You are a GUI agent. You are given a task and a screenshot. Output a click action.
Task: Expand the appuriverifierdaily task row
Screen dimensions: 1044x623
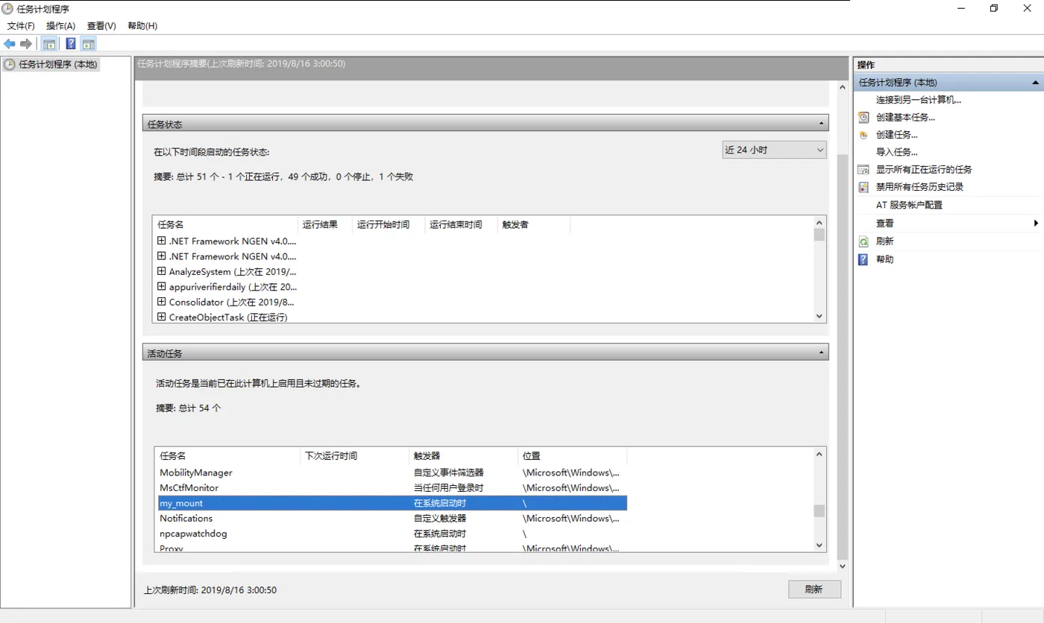[162, 286]
